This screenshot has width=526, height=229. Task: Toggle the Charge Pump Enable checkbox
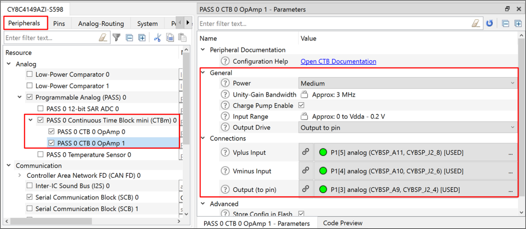tap(301, 106)
